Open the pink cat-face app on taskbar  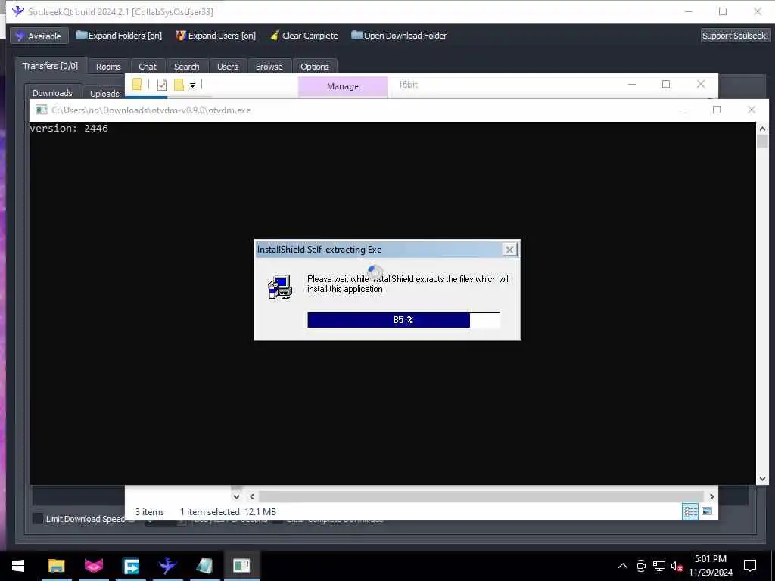click(x=93, y=566)
